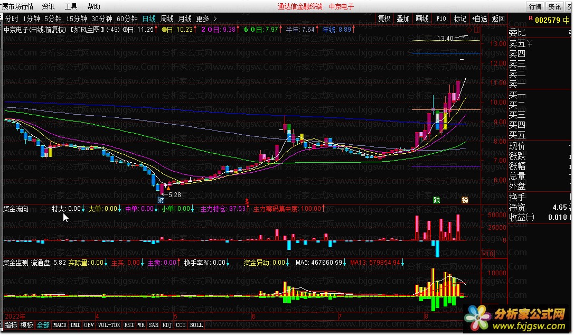Open the 画线 drawing tools
574x335 pixels.
click(x=422, y=18)
